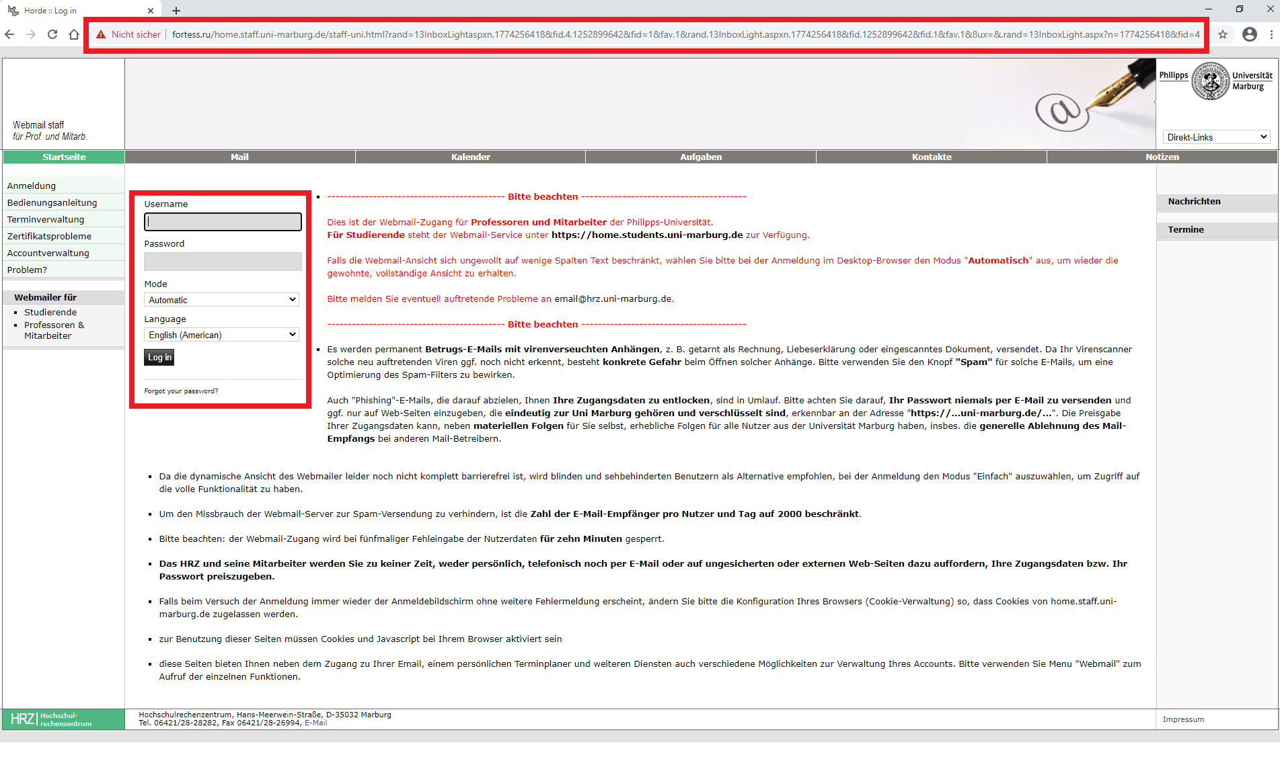Image resolution: width=1280 pixels, height=759 pixels.
Task: Open a new tab with the plus icon
Action: coord(176,11)
